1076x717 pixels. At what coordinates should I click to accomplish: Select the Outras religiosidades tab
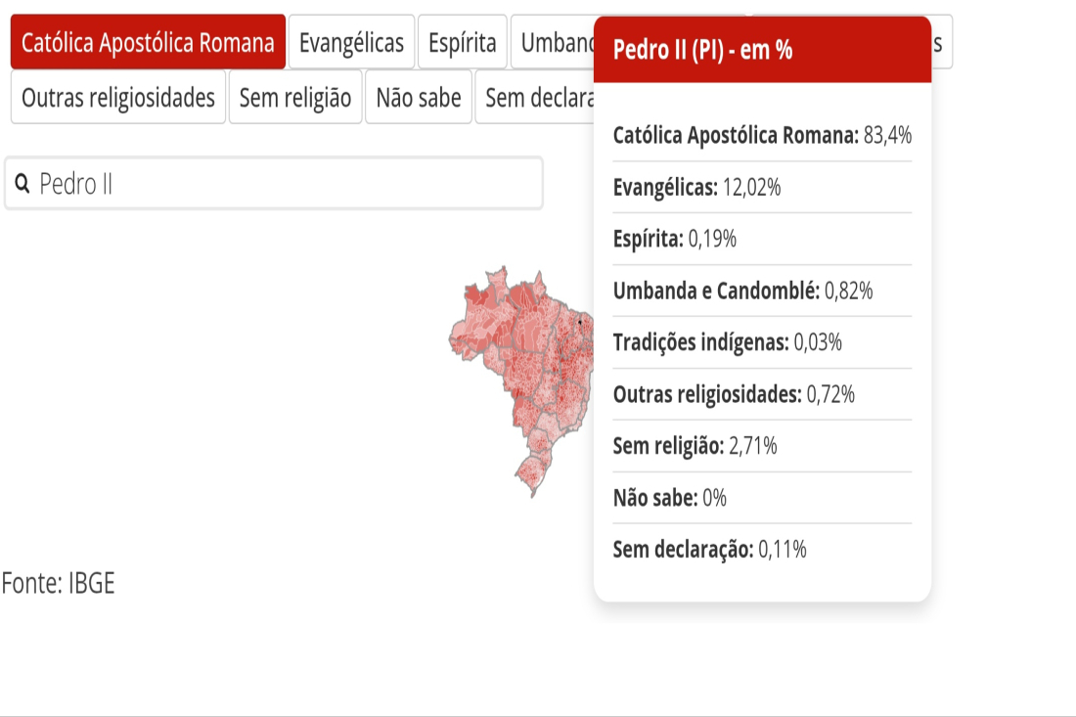[118, 98]
